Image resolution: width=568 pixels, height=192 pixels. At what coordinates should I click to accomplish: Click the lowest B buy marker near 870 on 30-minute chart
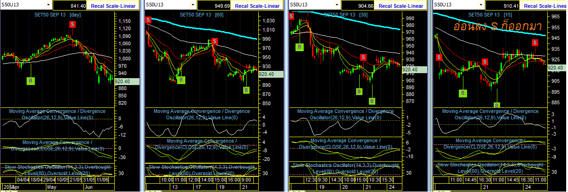point(372,101)
